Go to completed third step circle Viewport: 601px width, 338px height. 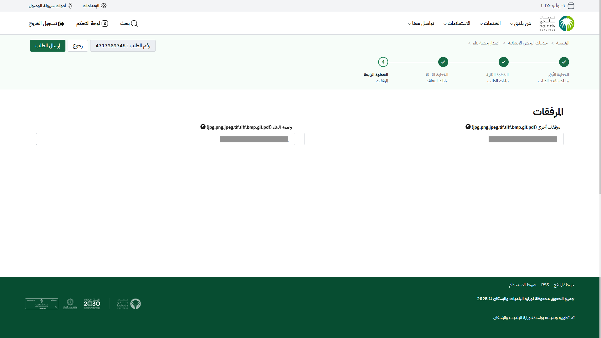click(443, 62)
